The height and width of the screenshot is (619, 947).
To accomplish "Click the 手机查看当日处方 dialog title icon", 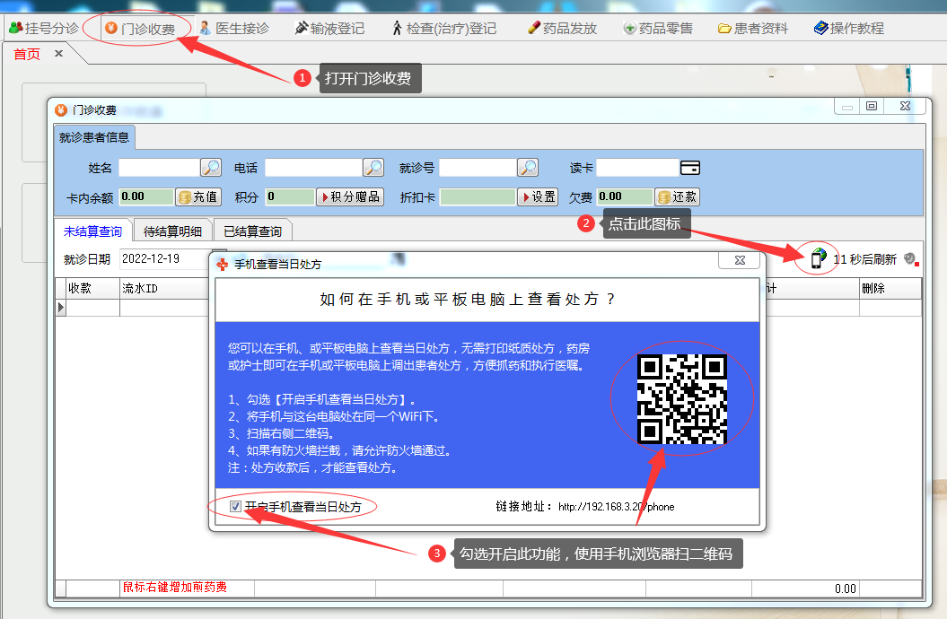I will pyautogui.click(x=223, y=265).
